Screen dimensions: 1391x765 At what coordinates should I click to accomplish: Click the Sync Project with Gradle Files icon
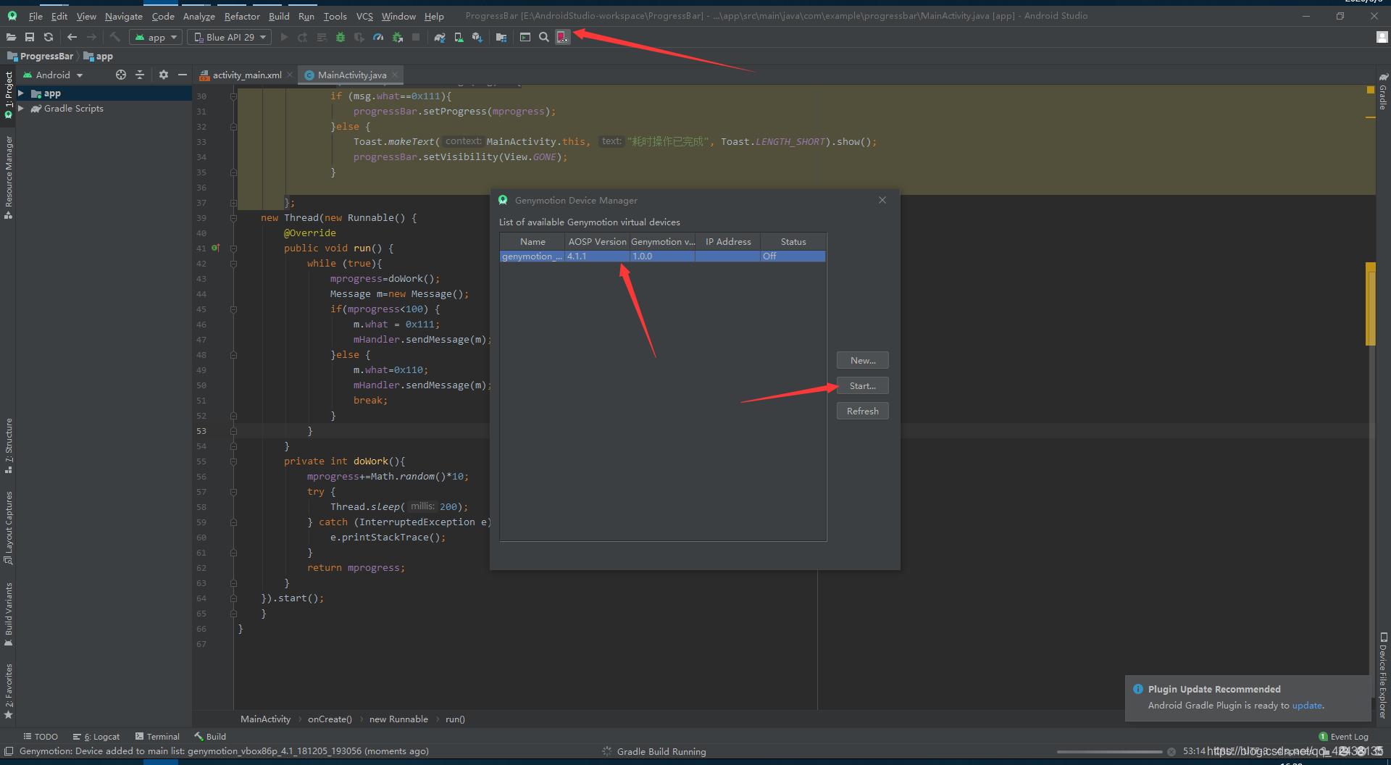click(x=440, y=37)
